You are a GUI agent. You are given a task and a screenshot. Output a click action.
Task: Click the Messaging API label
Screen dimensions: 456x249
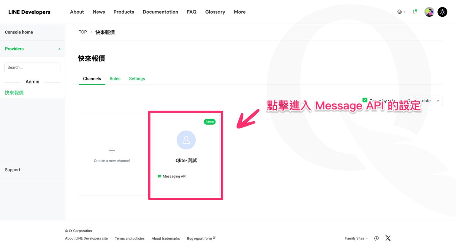tap(174, 176)
